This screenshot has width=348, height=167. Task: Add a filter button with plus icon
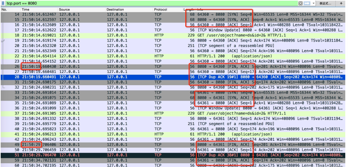[x=340, y=3]
